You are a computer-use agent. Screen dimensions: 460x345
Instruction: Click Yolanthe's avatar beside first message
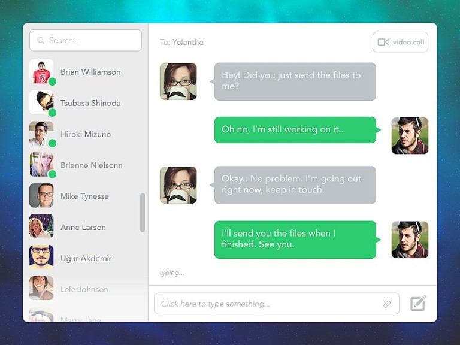point(178,81)
